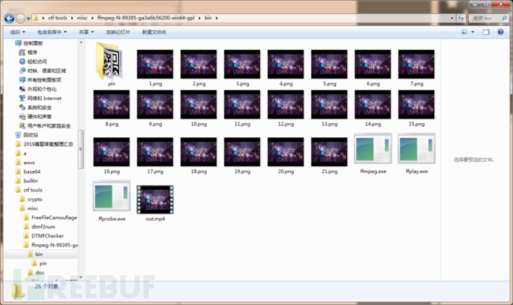Select the 7.png image file
Screen dimensions: 513x305
click(416, 64)
